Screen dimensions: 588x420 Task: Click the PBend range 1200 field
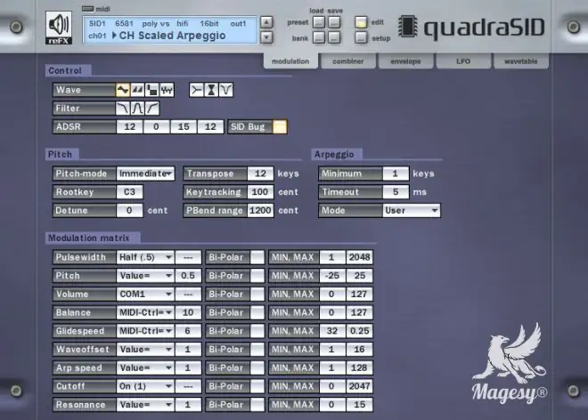point(261,211)
